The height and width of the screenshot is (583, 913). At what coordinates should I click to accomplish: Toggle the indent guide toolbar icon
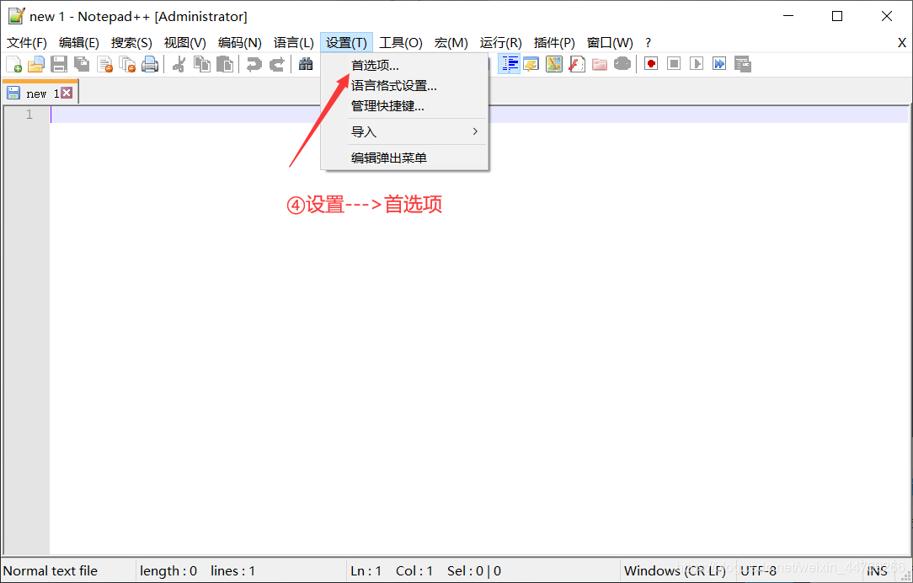[509, 64]
